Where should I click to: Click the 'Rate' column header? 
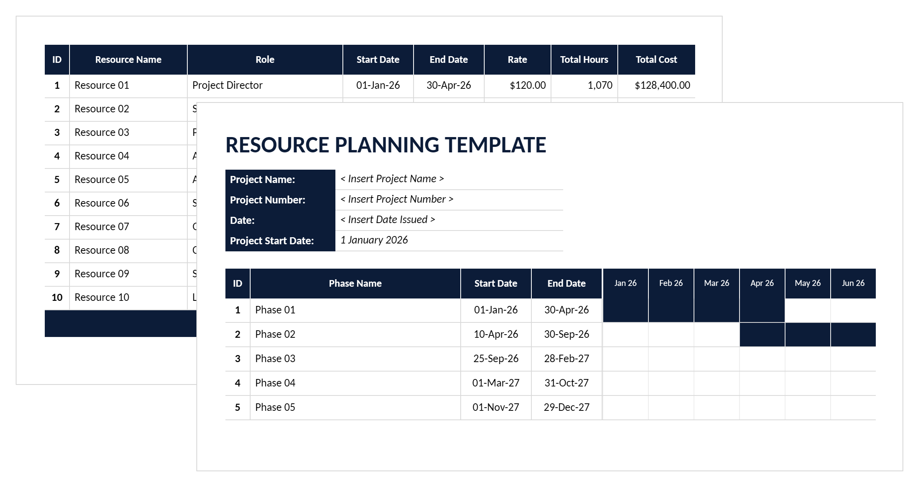coord(517,59)
